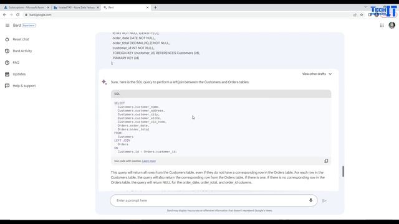This screenshot has height=224, width=399.
Task: Open a new browser tab with plus
Action: [155, 7]
